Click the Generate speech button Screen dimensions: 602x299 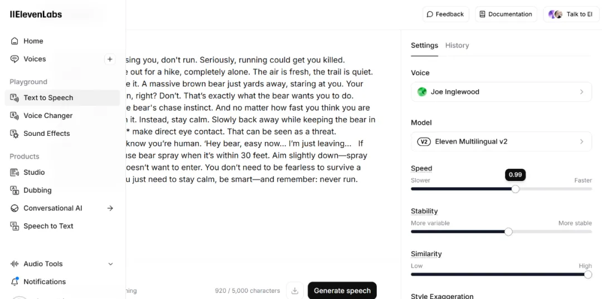tap(342, 291)
